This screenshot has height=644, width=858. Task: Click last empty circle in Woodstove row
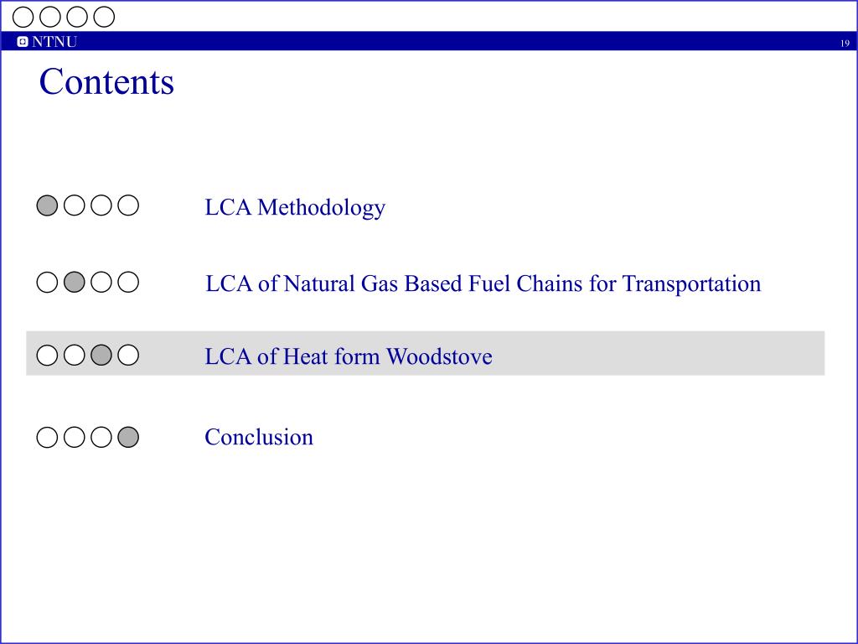click(x=128, y=355)
